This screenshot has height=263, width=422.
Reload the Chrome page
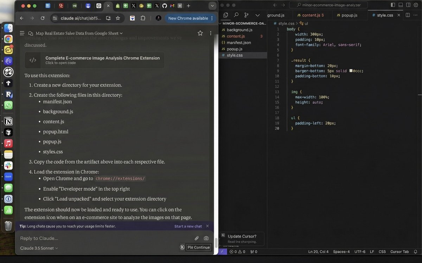pyautogui.click(x=43, y=18)
